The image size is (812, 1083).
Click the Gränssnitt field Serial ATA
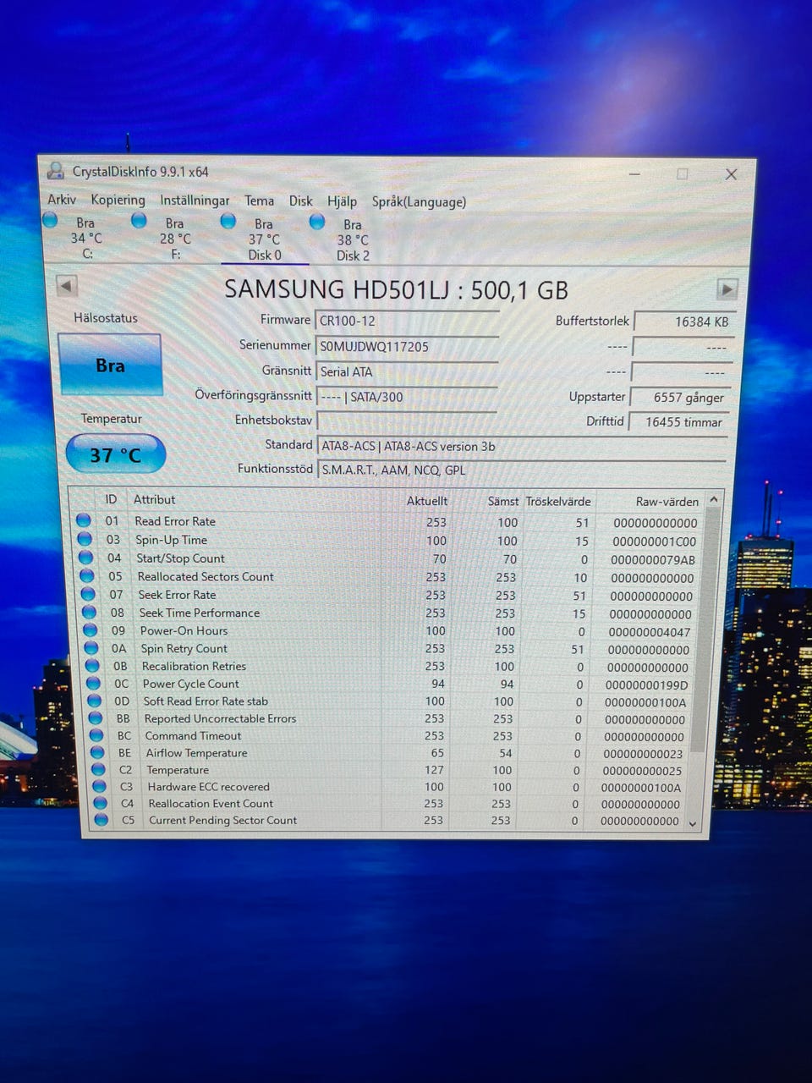tap(407, 371)
